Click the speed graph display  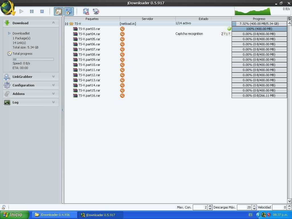tap(262, 11)
